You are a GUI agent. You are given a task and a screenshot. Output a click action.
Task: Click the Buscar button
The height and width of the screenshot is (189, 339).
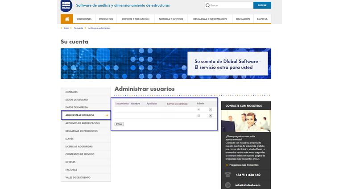(x=262, y=5)
